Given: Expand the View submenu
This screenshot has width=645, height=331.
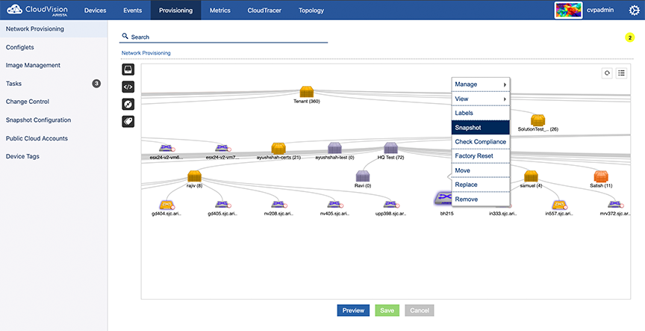Looking at the screenshot, I should click(481, 99).
